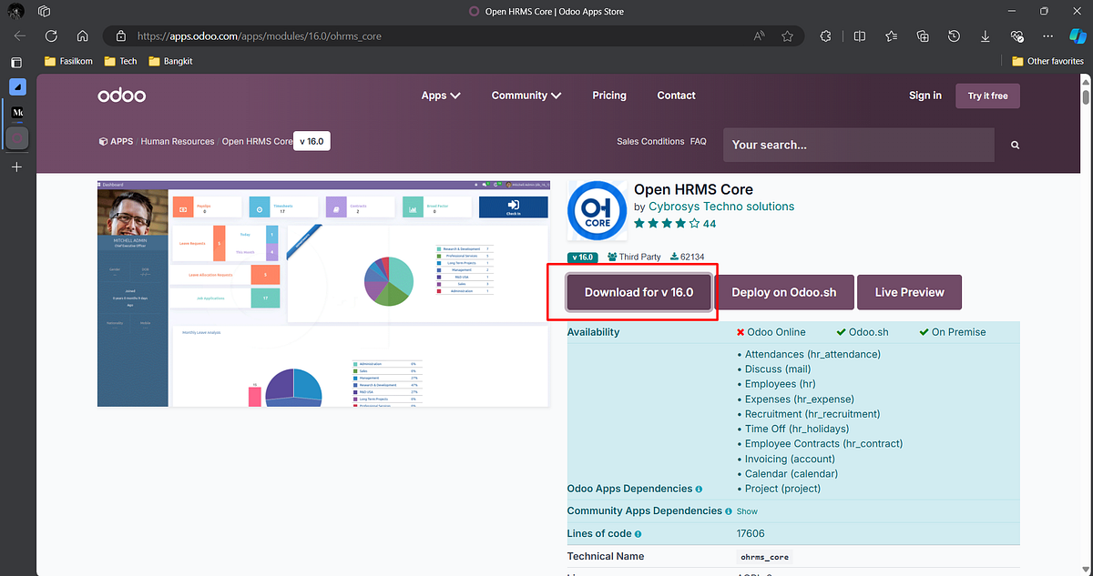Screen dimensions: 1093x576
Task: Click Download for v 16.0 button
Action: click(x=639, y=293)
